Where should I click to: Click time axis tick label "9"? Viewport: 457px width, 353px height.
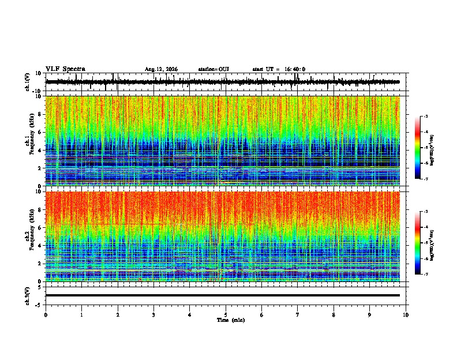(x=369, y=315)
